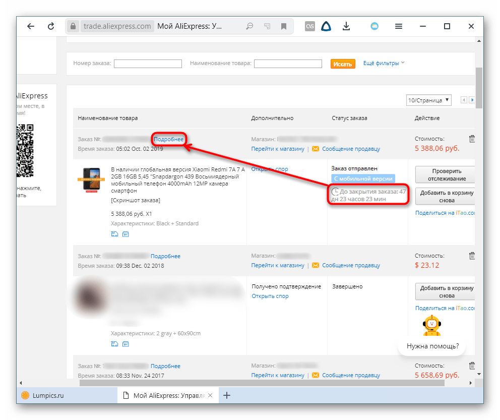Click the Нужна помощь? help bubble

[432, 346]
